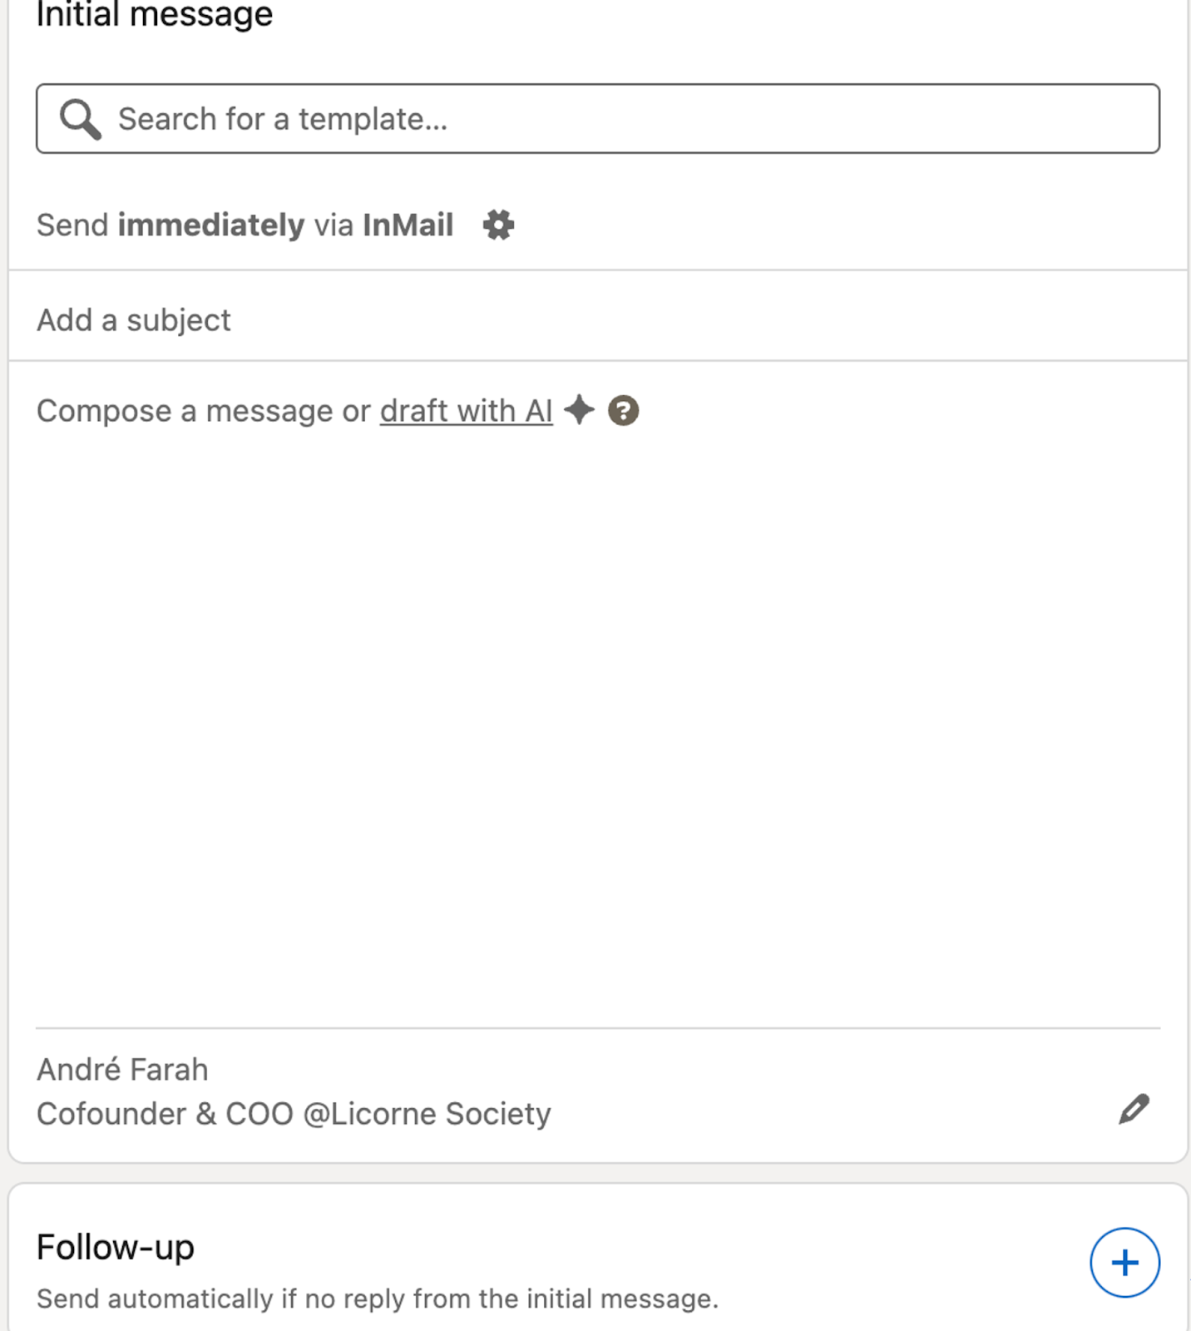1191x1331 pixels.
Task: Click the search icon inside template bar
Action: pyautogui.click(x=79, y=118)
